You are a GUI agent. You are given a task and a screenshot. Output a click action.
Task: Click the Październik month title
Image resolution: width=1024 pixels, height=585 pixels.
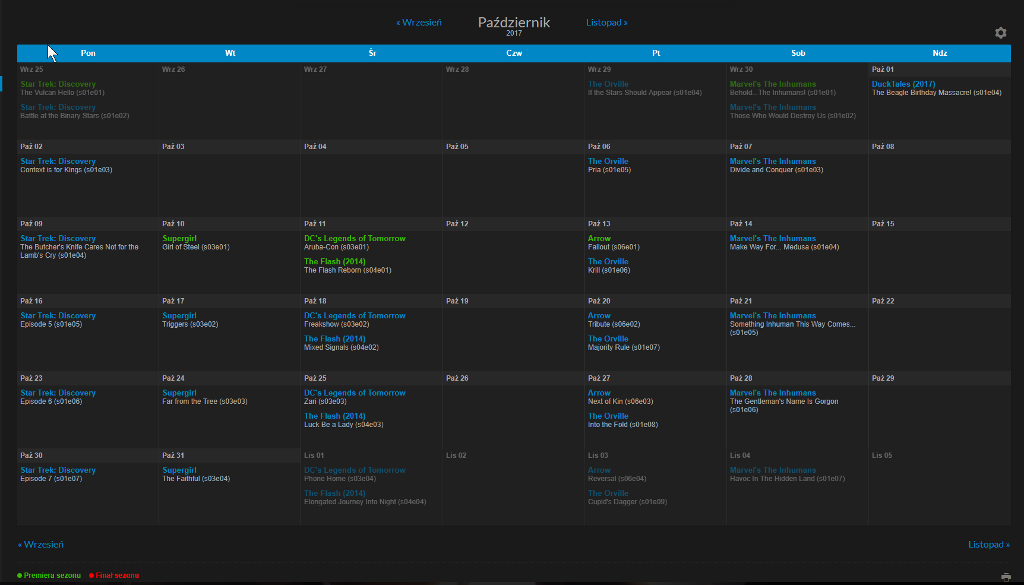514,23
